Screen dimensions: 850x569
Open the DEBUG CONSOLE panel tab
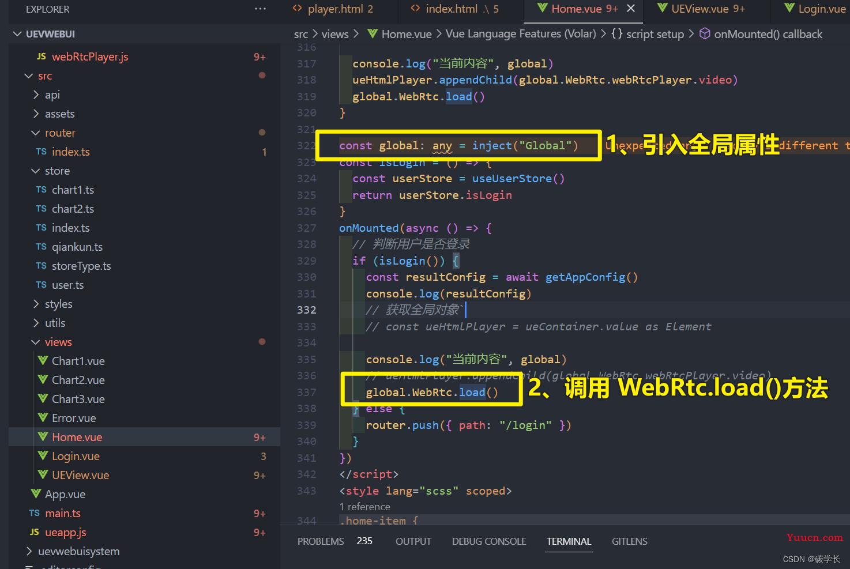489,541
